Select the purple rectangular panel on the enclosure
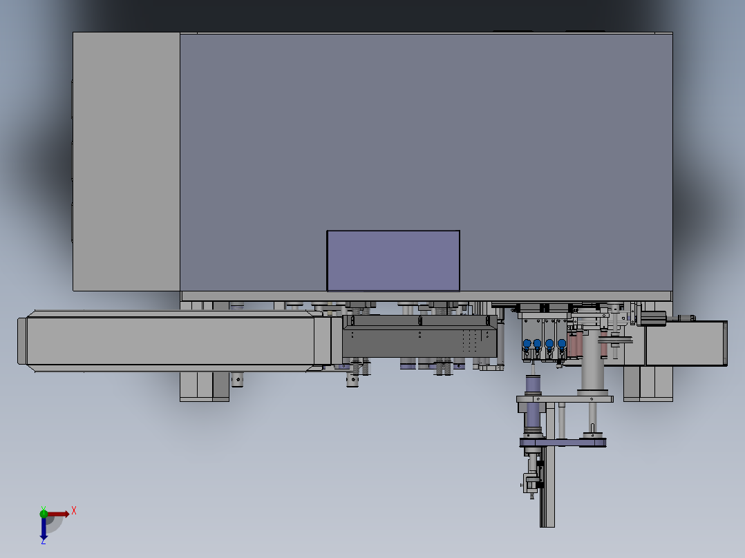Screen dimensions: 745x558 point(393,261)
